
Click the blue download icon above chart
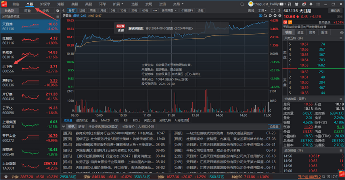(260, 16)
